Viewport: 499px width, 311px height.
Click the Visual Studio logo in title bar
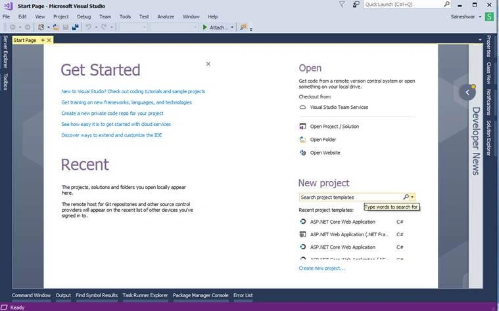point(9,6)
